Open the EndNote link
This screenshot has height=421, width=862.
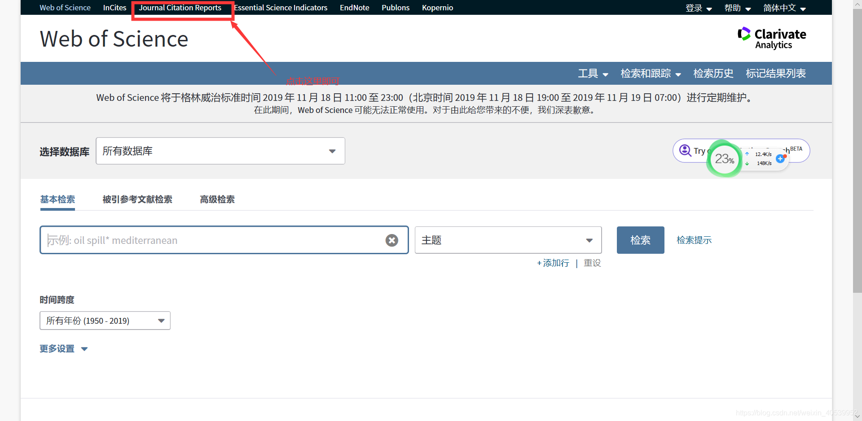pyautogui.click(x=354, y=8)
